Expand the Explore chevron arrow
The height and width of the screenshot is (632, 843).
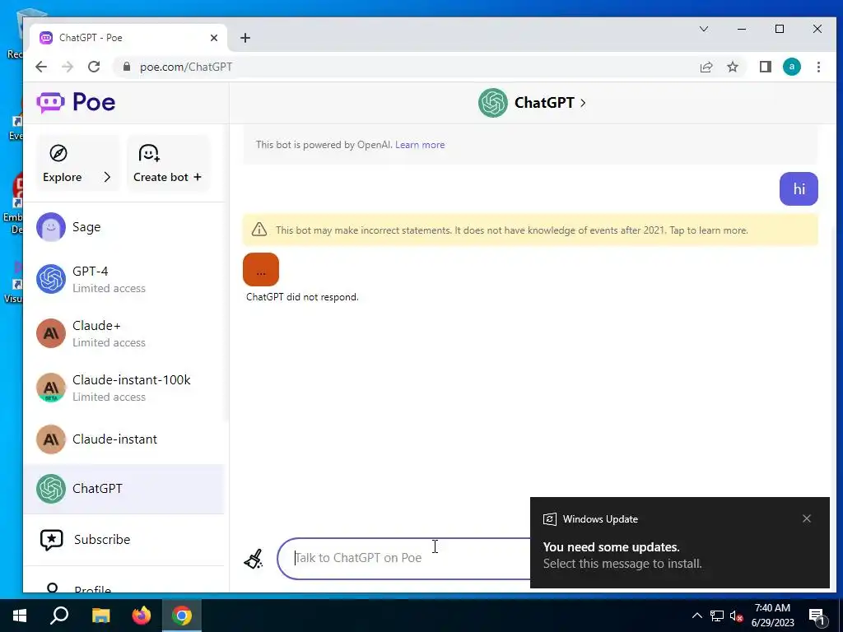tap(107, 177)
